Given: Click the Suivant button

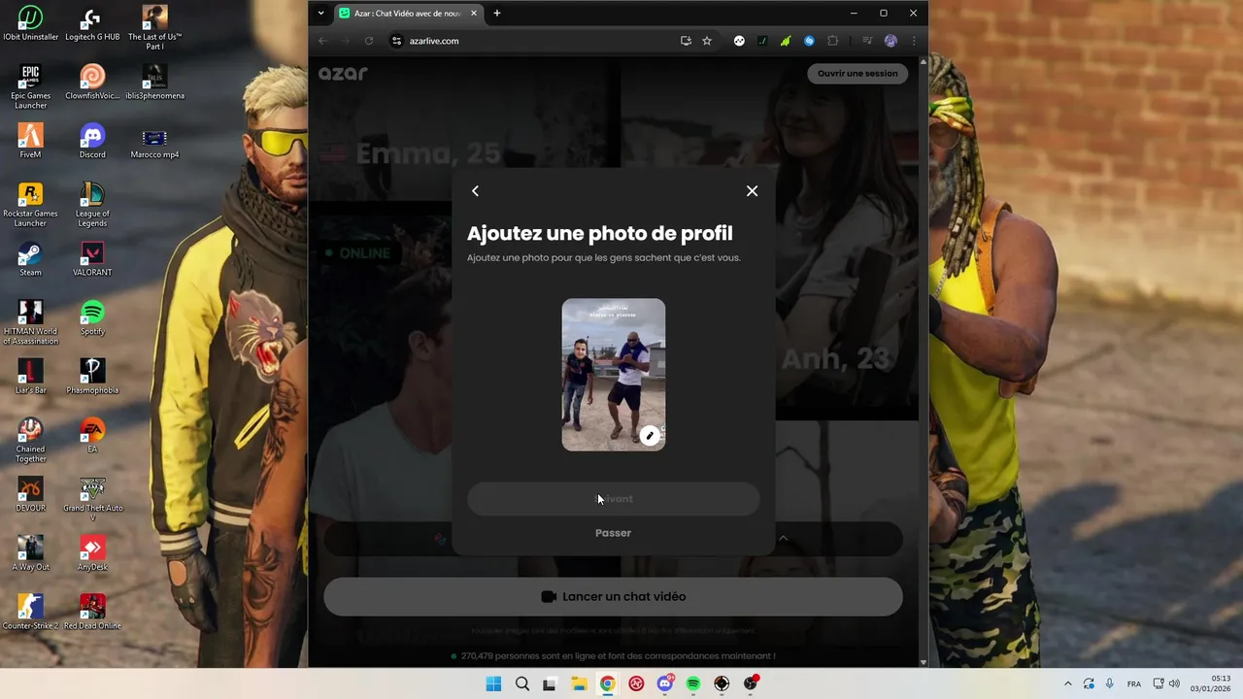Looking at the screenshot, I should [x=614, y=499].
